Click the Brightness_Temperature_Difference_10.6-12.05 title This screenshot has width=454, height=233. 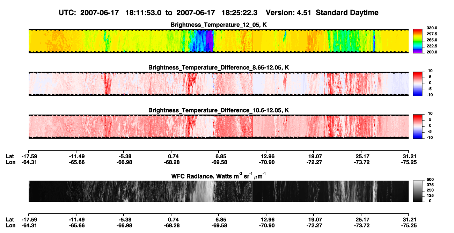point(219,110)
